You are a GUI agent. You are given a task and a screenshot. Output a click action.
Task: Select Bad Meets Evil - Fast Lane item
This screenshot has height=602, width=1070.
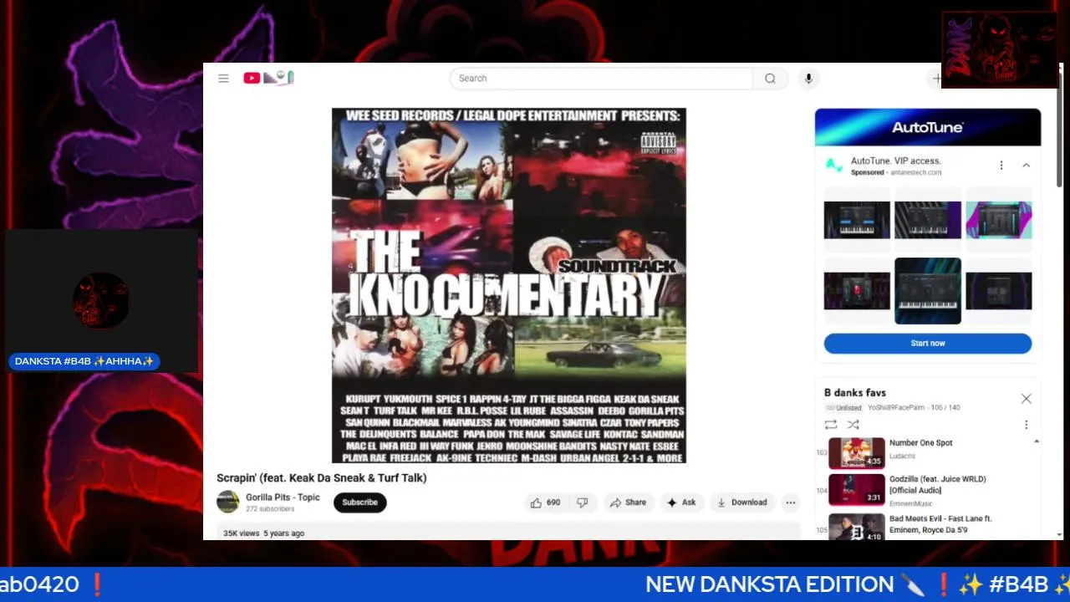coord(928,527)
